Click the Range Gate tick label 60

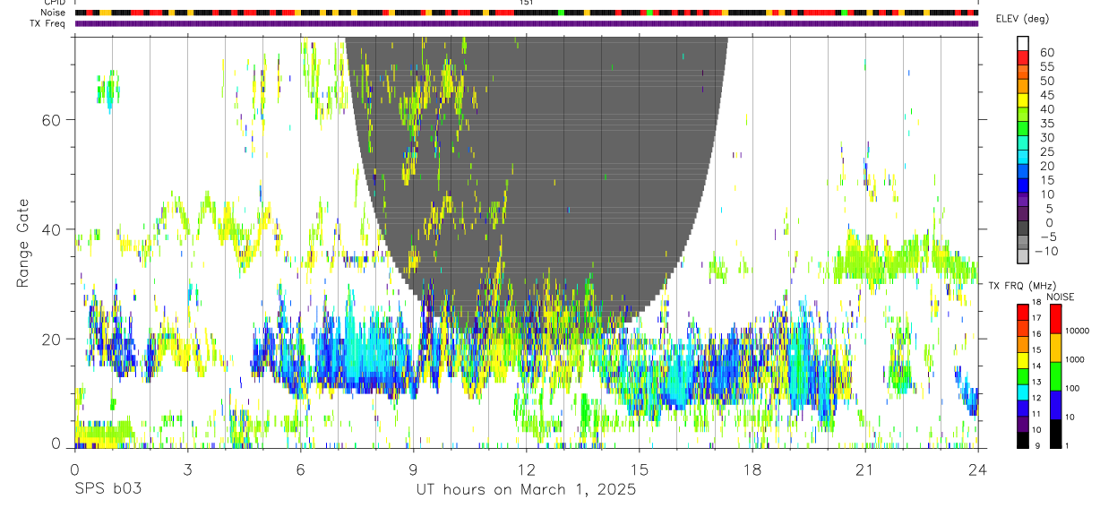51,119
